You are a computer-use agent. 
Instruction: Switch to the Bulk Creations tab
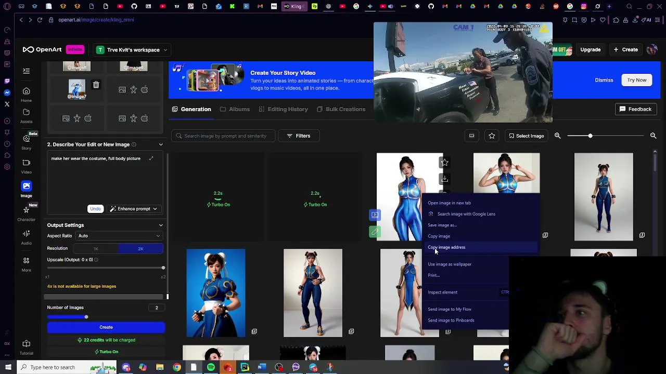tap(341, 109)
